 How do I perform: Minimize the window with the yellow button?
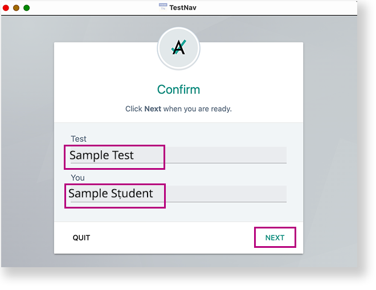click(17, 8)
